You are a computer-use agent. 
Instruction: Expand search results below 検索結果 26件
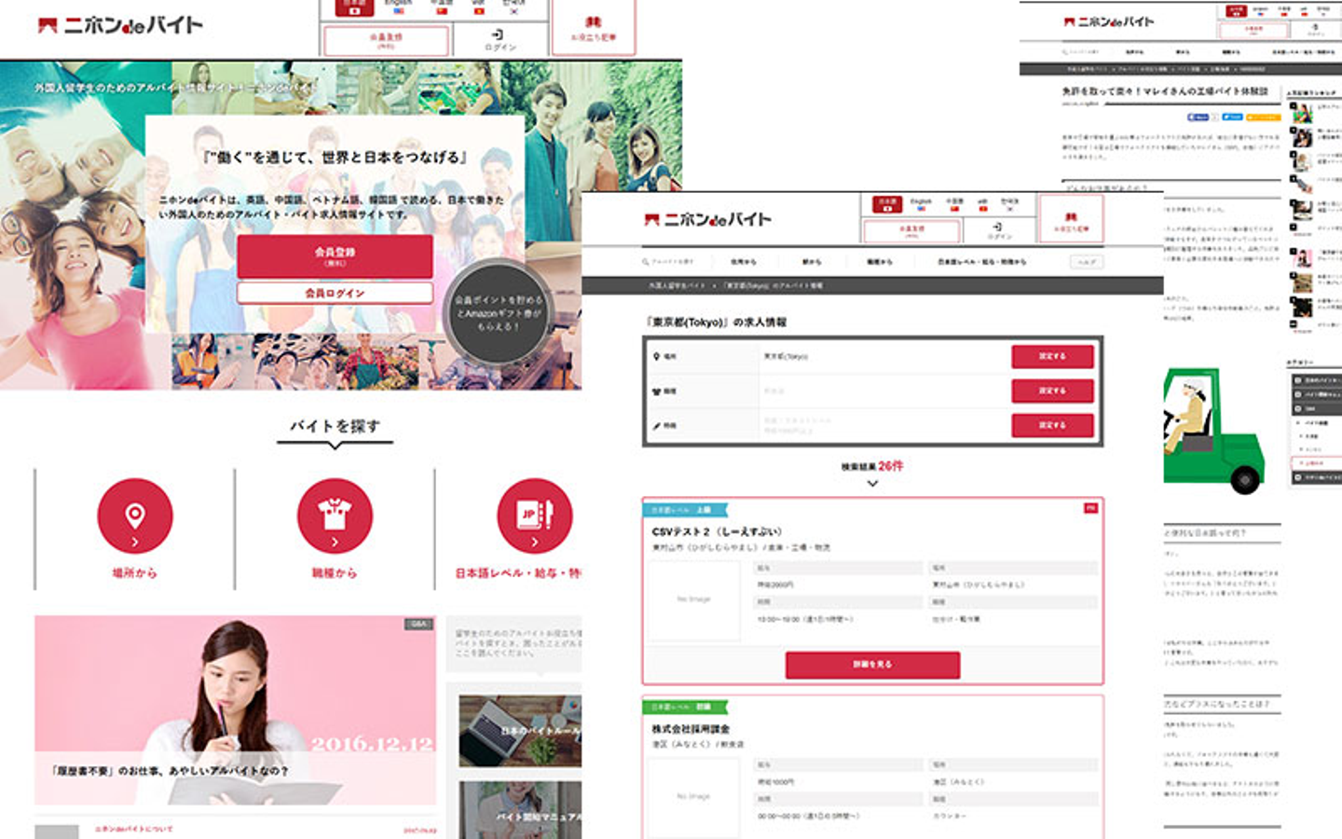872,484
